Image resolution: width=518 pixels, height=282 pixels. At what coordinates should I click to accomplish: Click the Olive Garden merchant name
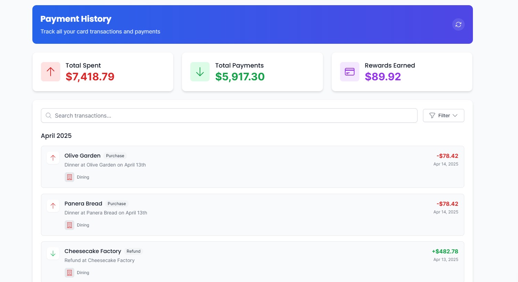point(83,156)
